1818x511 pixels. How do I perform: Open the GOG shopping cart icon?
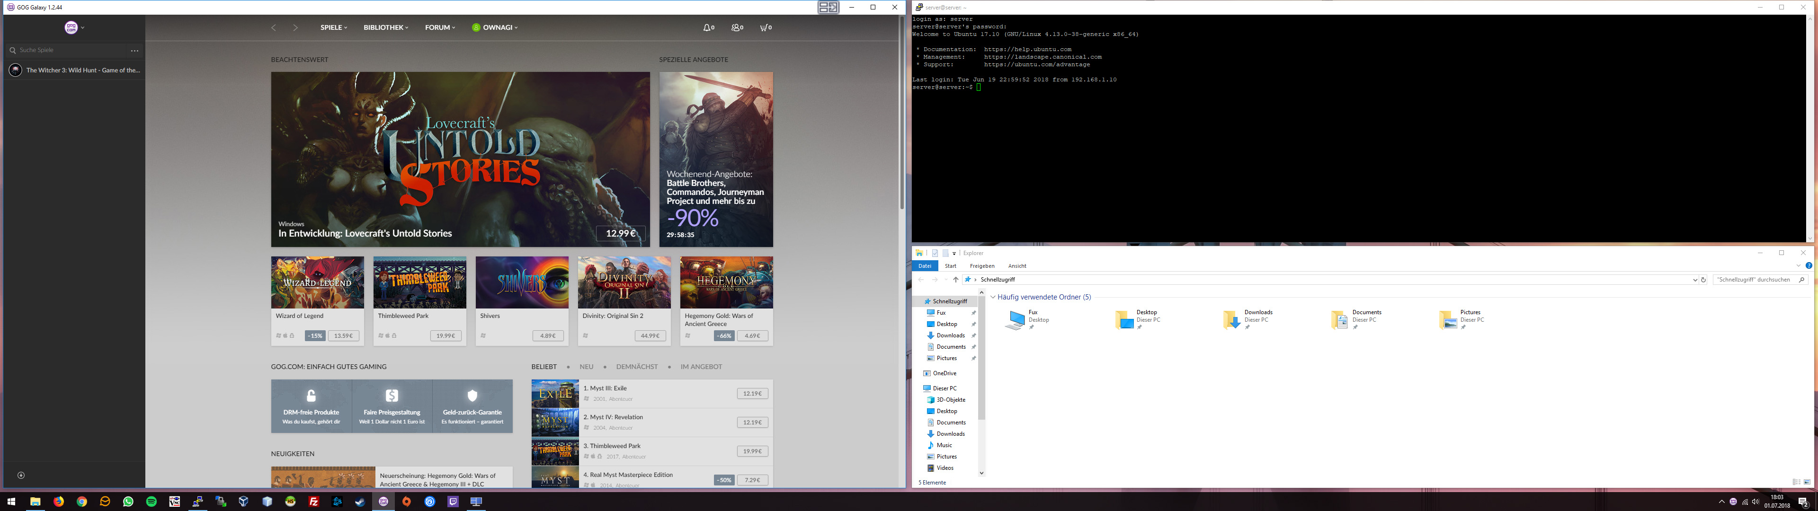click(766, 27)
